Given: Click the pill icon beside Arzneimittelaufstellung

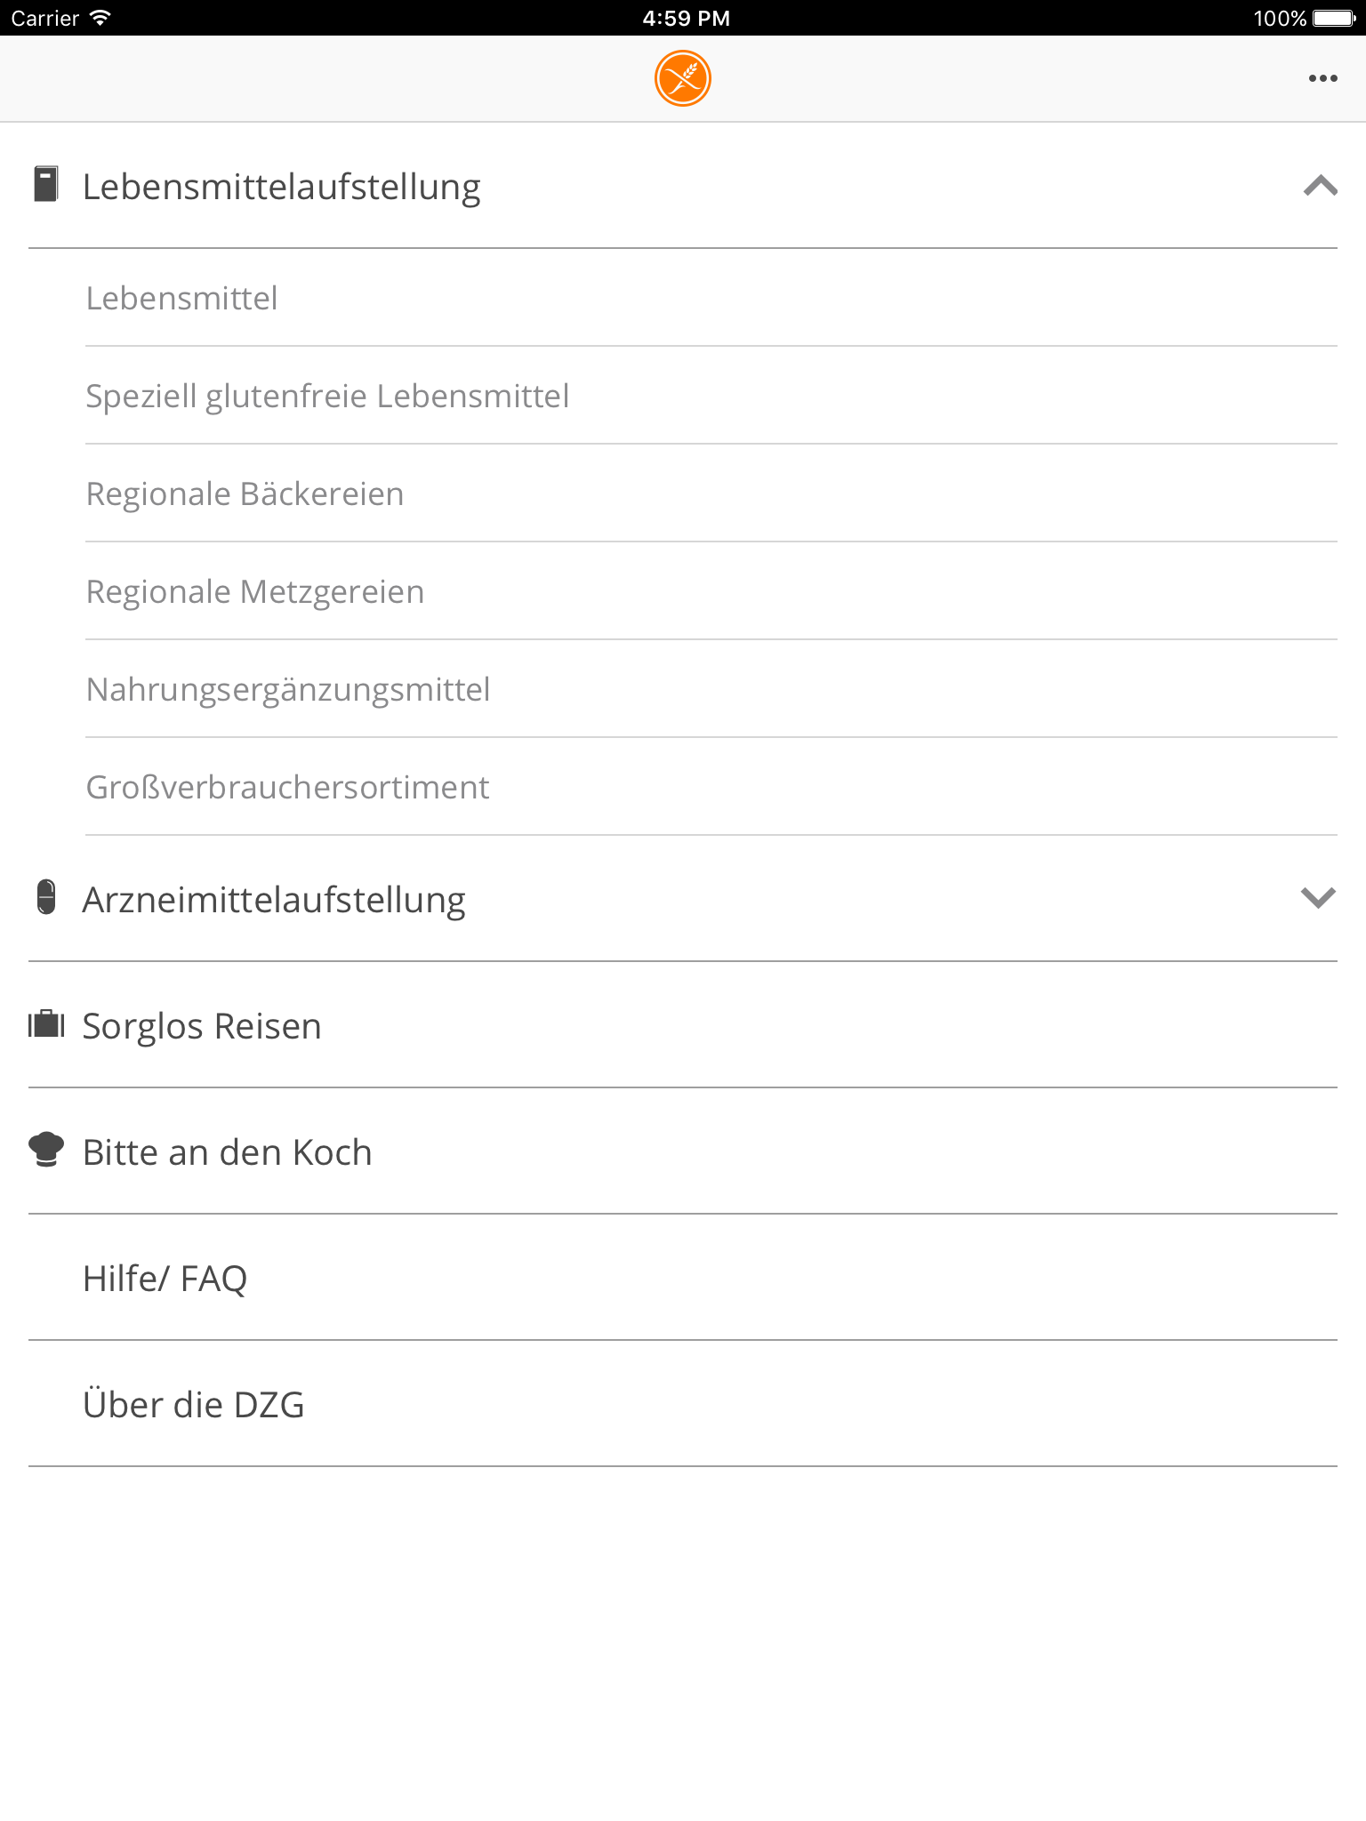Looking at the screenshot, I should point(47,899).
